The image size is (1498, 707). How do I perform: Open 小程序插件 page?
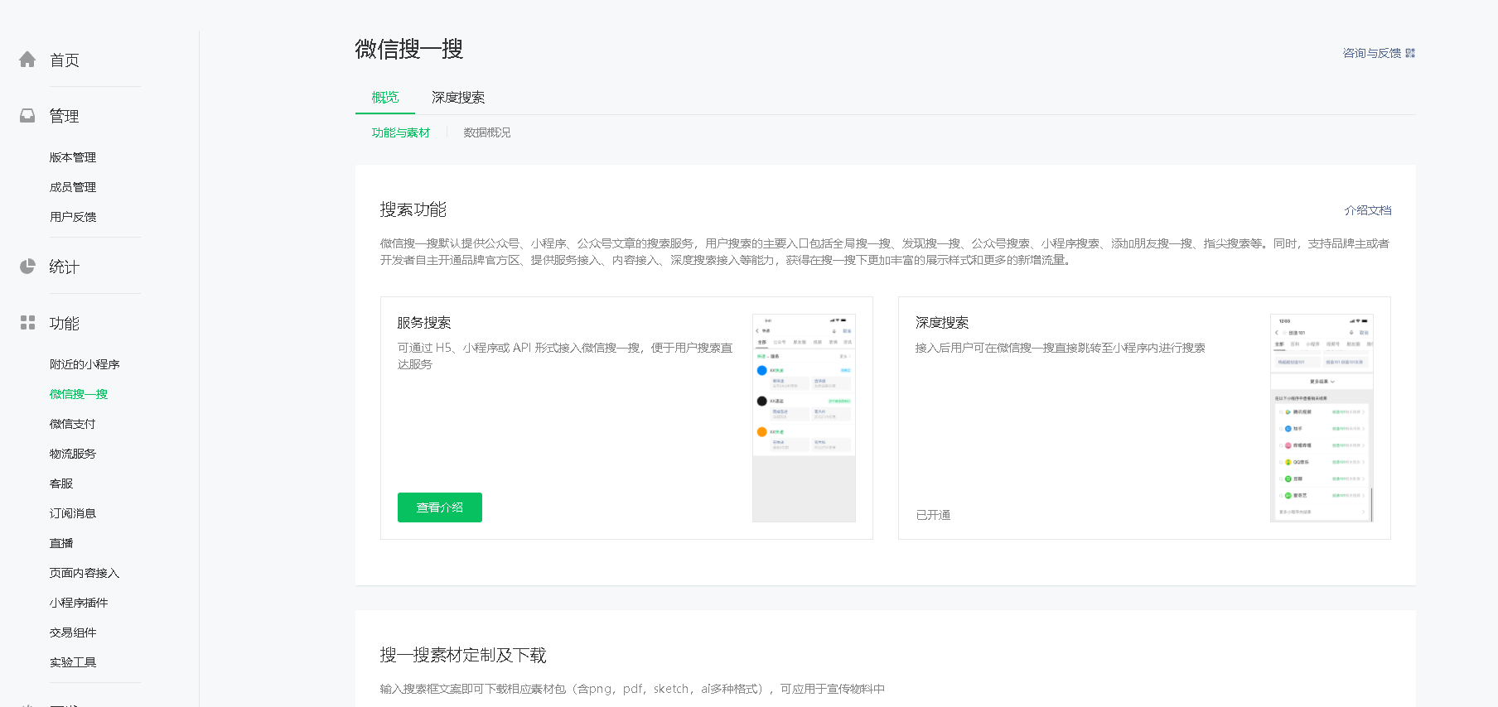click(79, 603)
